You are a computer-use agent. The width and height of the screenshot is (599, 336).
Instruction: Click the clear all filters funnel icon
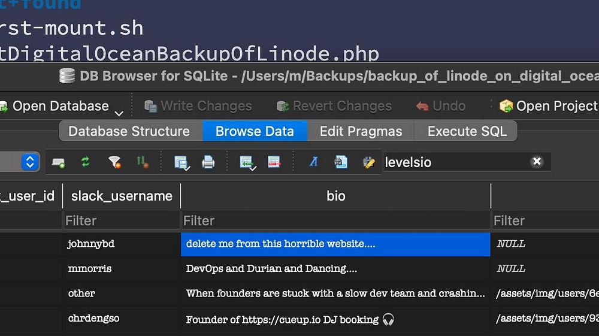114,162
